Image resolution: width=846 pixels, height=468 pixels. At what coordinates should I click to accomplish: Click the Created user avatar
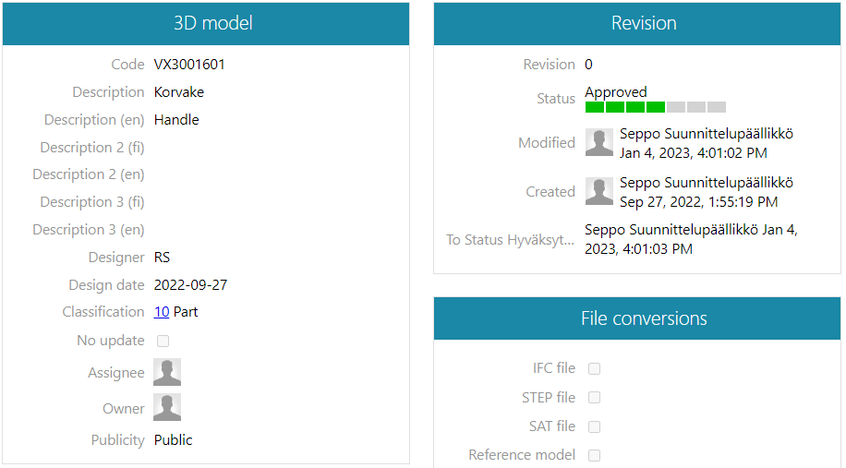[599, 191]
